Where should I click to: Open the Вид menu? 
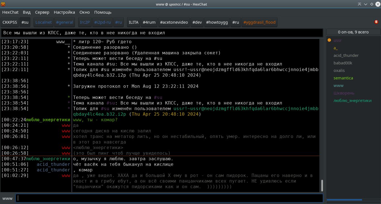pyautogui.click(x=27, y=12)
